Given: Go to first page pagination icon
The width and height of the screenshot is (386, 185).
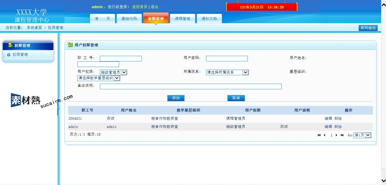Looking at the screenshot, I should [x=319, y=135].
